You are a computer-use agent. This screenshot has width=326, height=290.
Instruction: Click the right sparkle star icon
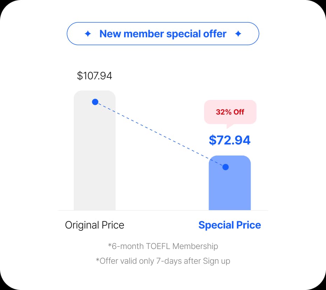coord(238,34)
